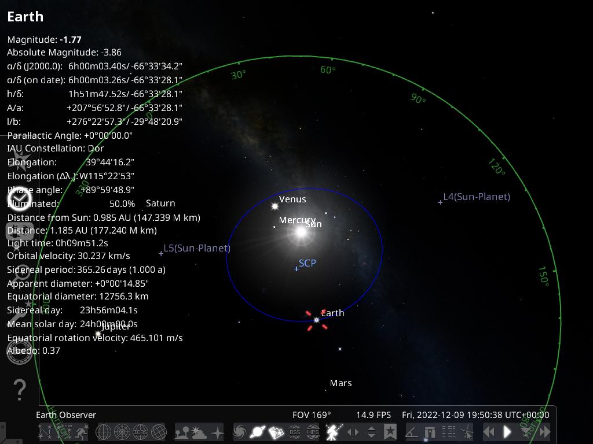Toggle deep-sky objects galaxy icon
The height and width of the screenshot is (444, 593).
pos(239,431)
